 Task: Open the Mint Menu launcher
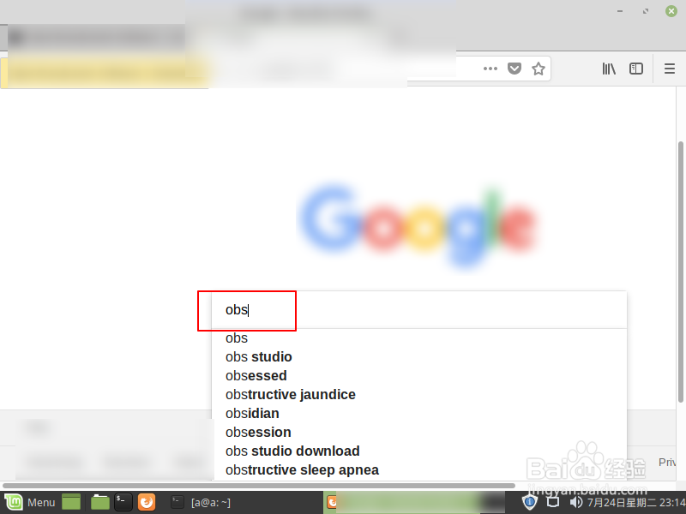(30, 502)
